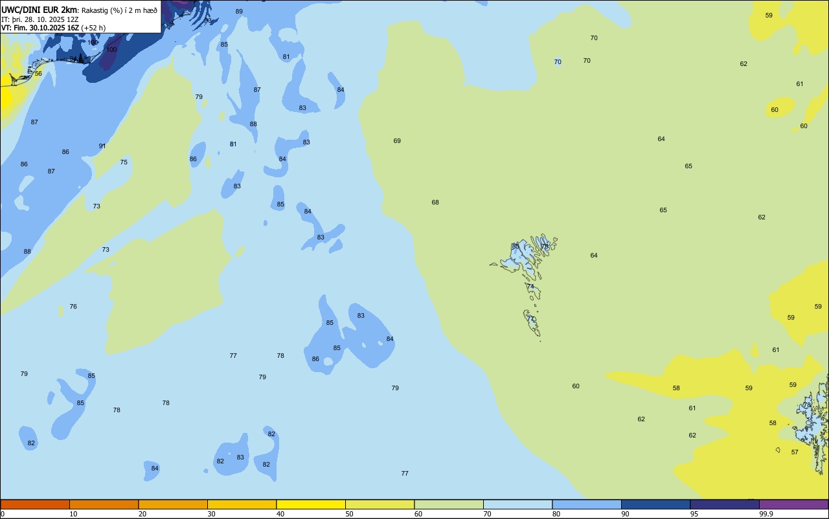Click the 85 value on the Faroe Islands
829x519 pixels.
(516, 247)
